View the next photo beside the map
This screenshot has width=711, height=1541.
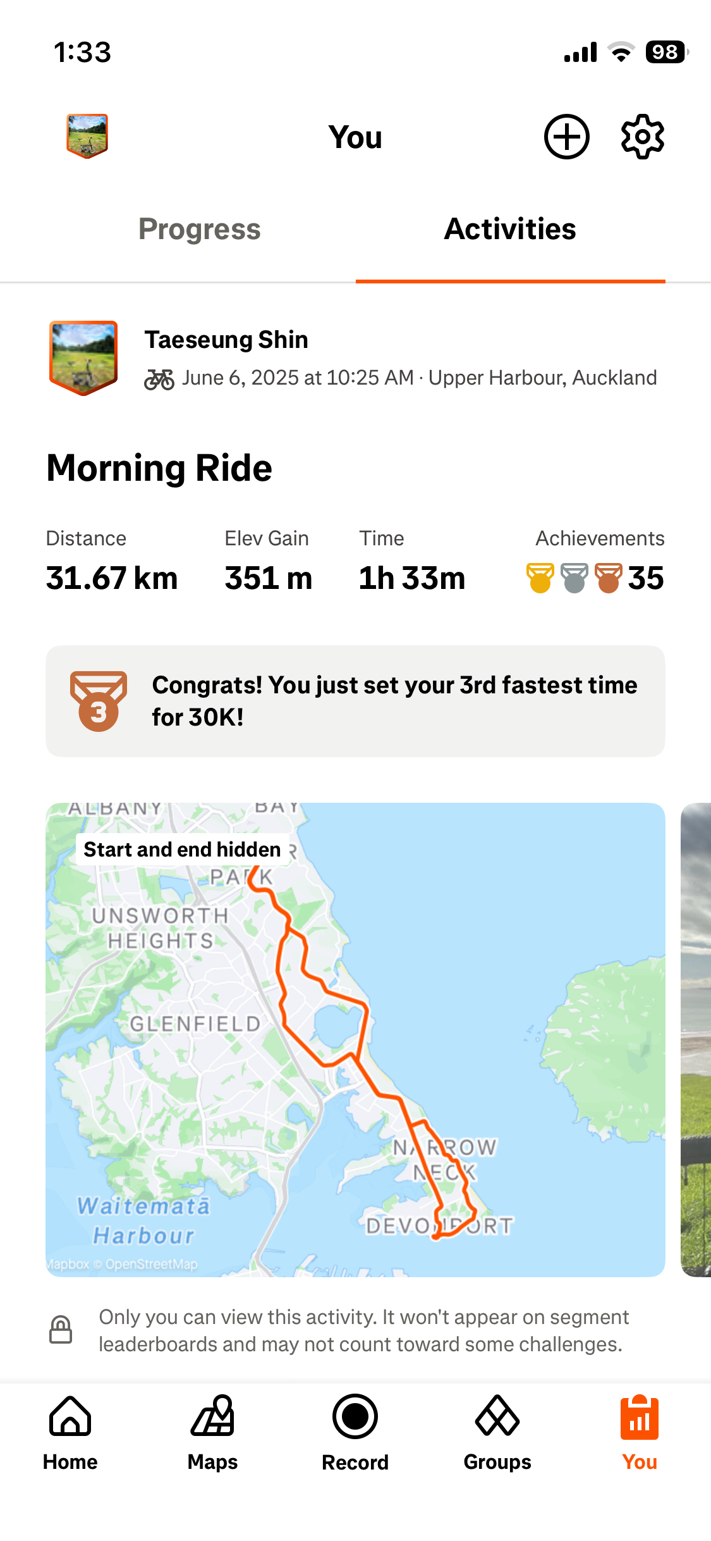point(696,1039)
